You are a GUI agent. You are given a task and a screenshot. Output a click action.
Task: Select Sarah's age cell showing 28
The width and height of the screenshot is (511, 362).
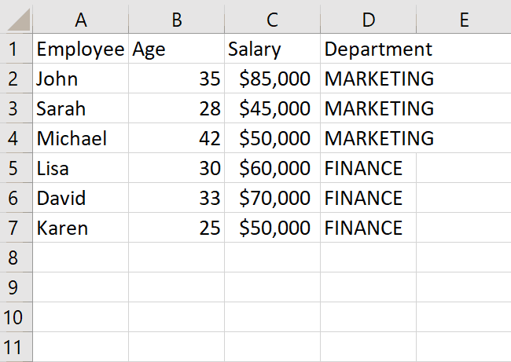[177, 108]
